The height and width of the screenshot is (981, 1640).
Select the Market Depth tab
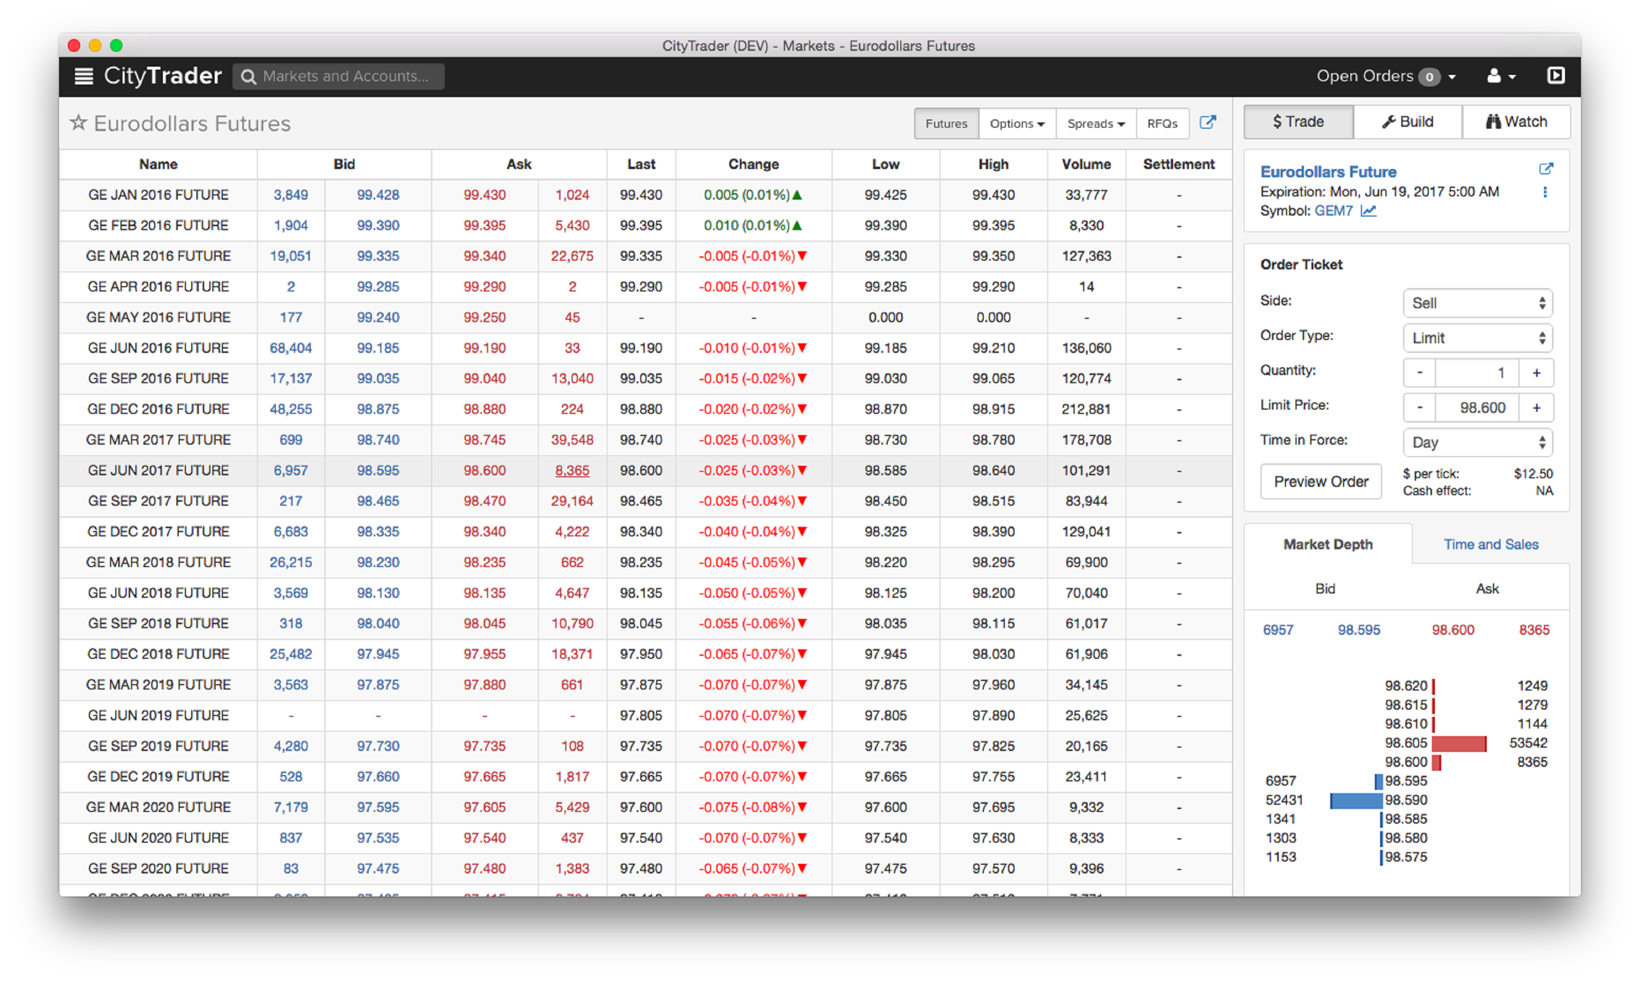(x=1327, y=544)
